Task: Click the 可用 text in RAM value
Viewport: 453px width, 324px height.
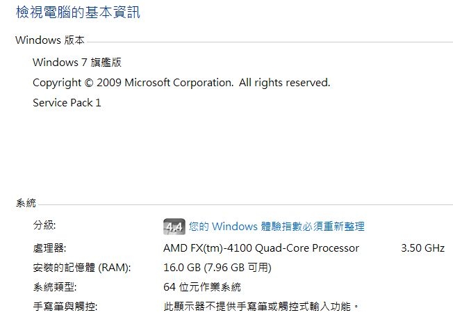Action: pyautogui.click(x=258, y=268)
